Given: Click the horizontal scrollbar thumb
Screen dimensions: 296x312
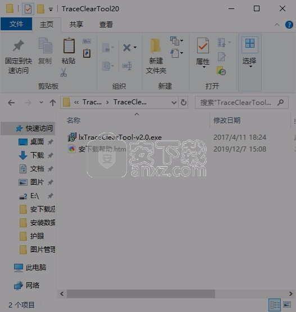Looking at the screenshot, I should tap(141, 293).
